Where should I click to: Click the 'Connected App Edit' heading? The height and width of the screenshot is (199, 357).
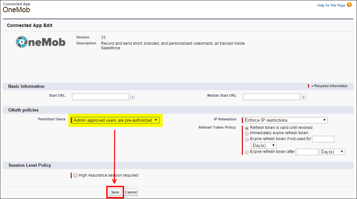coord(30,25)
